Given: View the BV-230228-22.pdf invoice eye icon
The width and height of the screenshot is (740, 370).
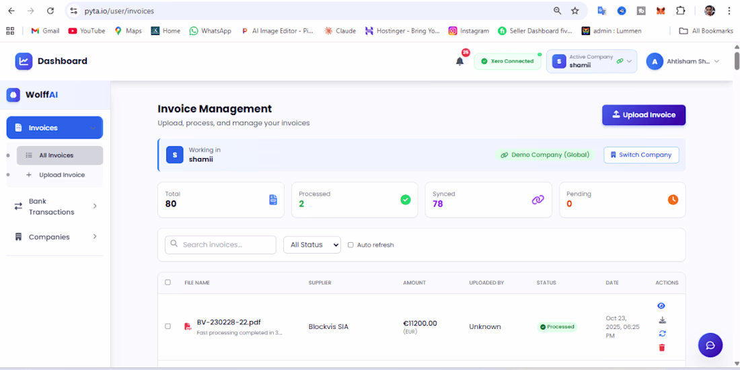Looking at the screenshot, I should point(661,306).
